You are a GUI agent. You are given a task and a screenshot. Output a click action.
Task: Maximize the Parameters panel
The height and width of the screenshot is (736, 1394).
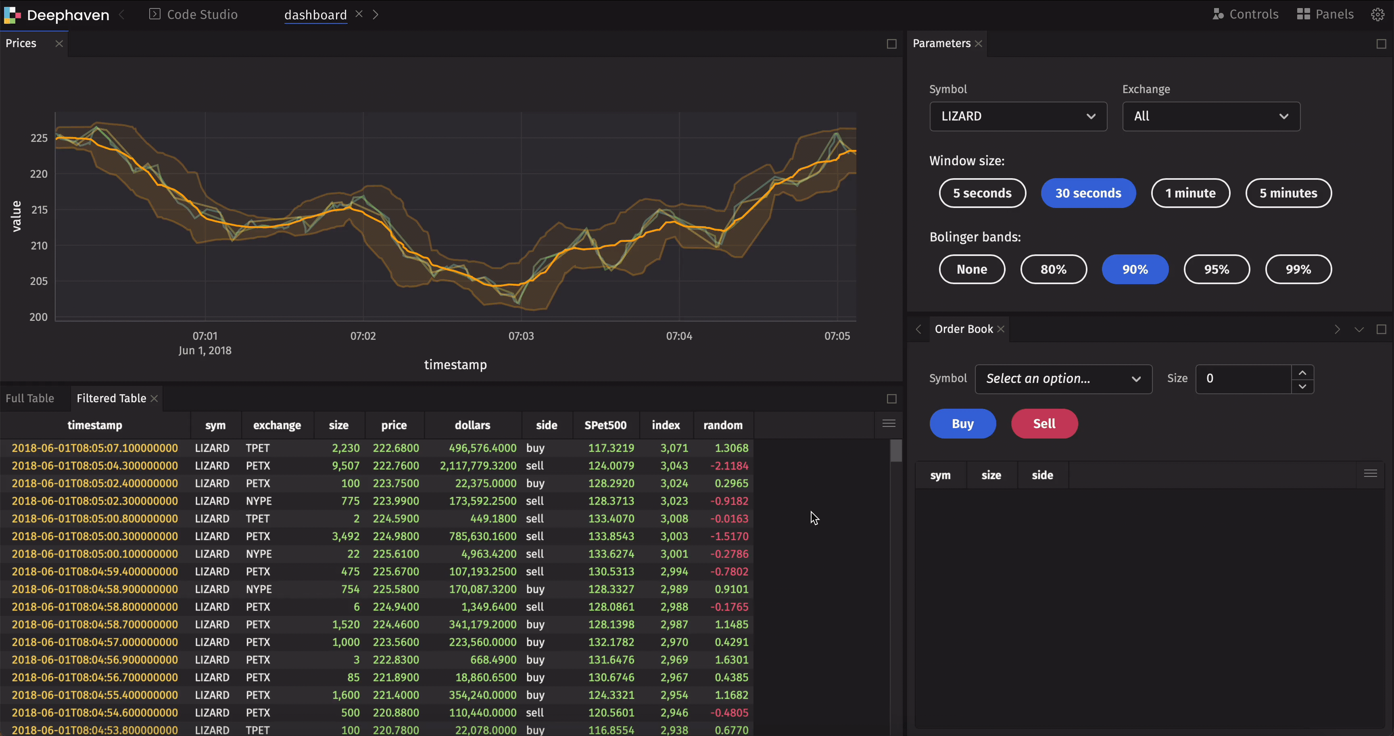(x=1381, y=44)
